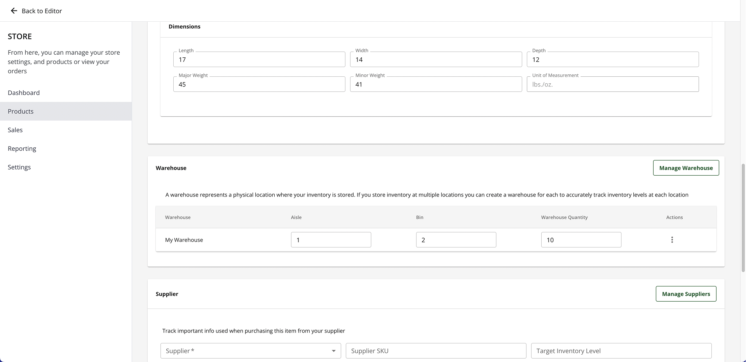Click the Back to Editor link
The width and height of the screenshot is (746, 362).
42,11
